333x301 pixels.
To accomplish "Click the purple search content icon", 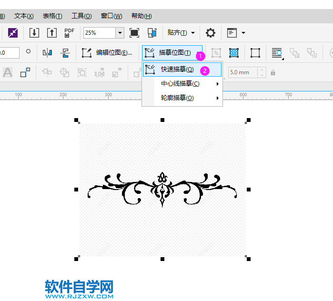I will coord(13,33).
